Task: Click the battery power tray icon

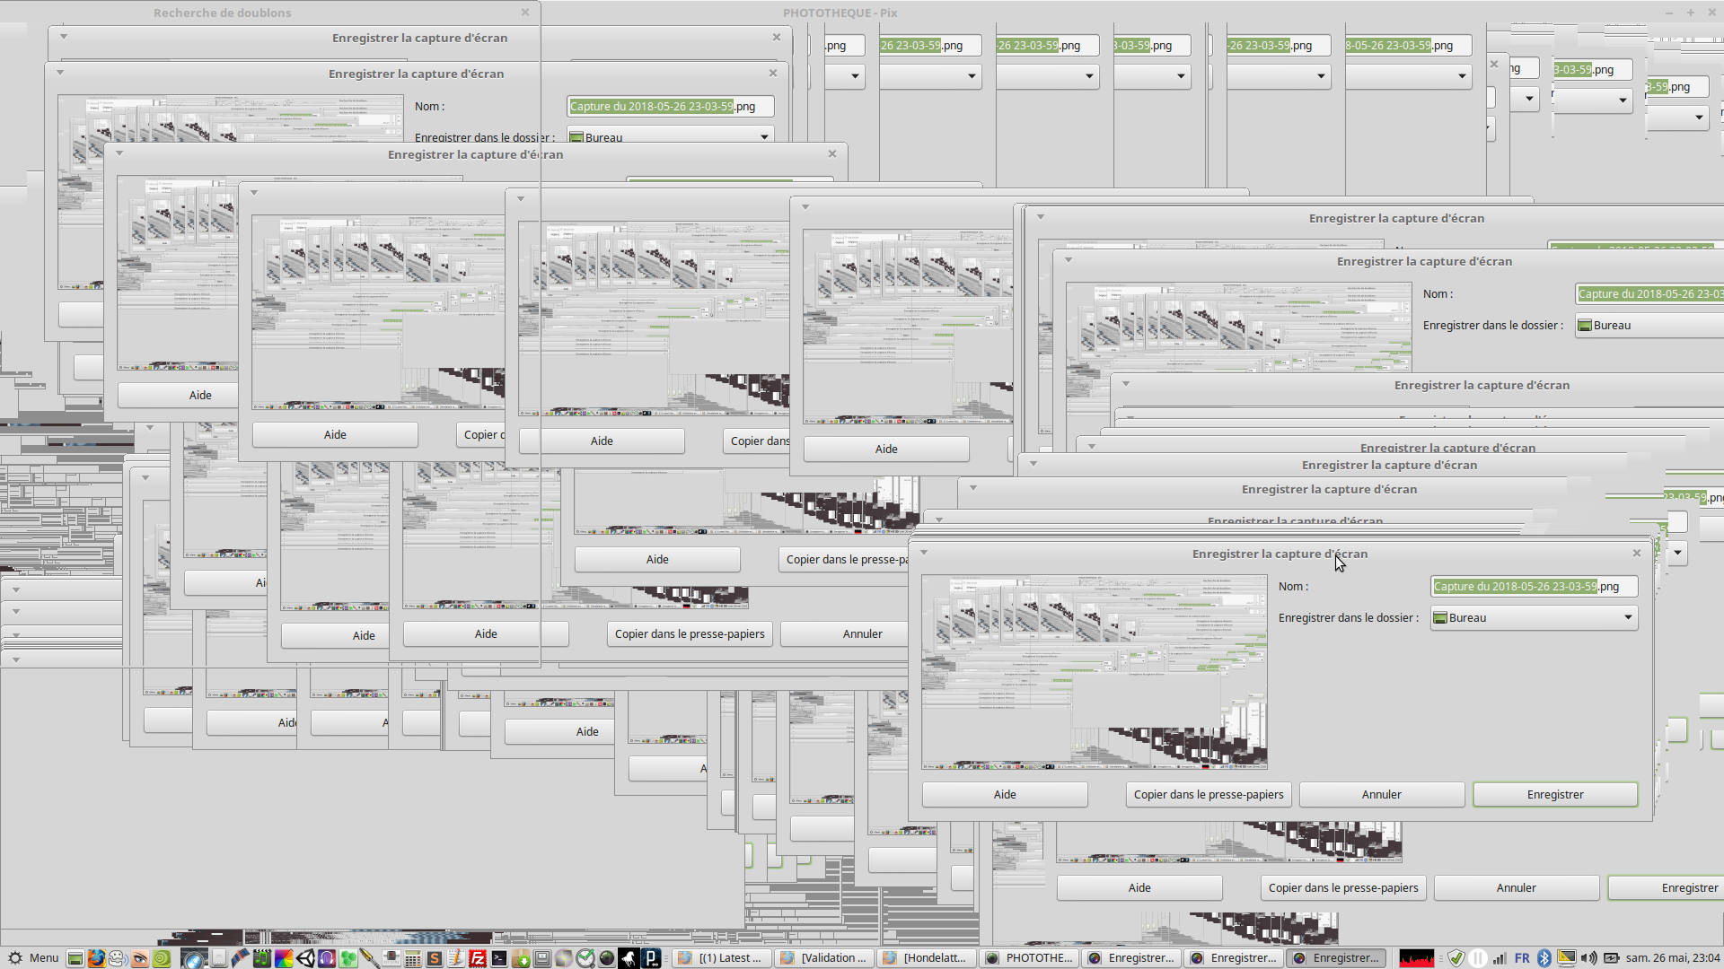Action: point(1612,958)
